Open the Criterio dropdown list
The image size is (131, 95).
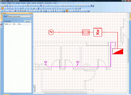point(20,16)
